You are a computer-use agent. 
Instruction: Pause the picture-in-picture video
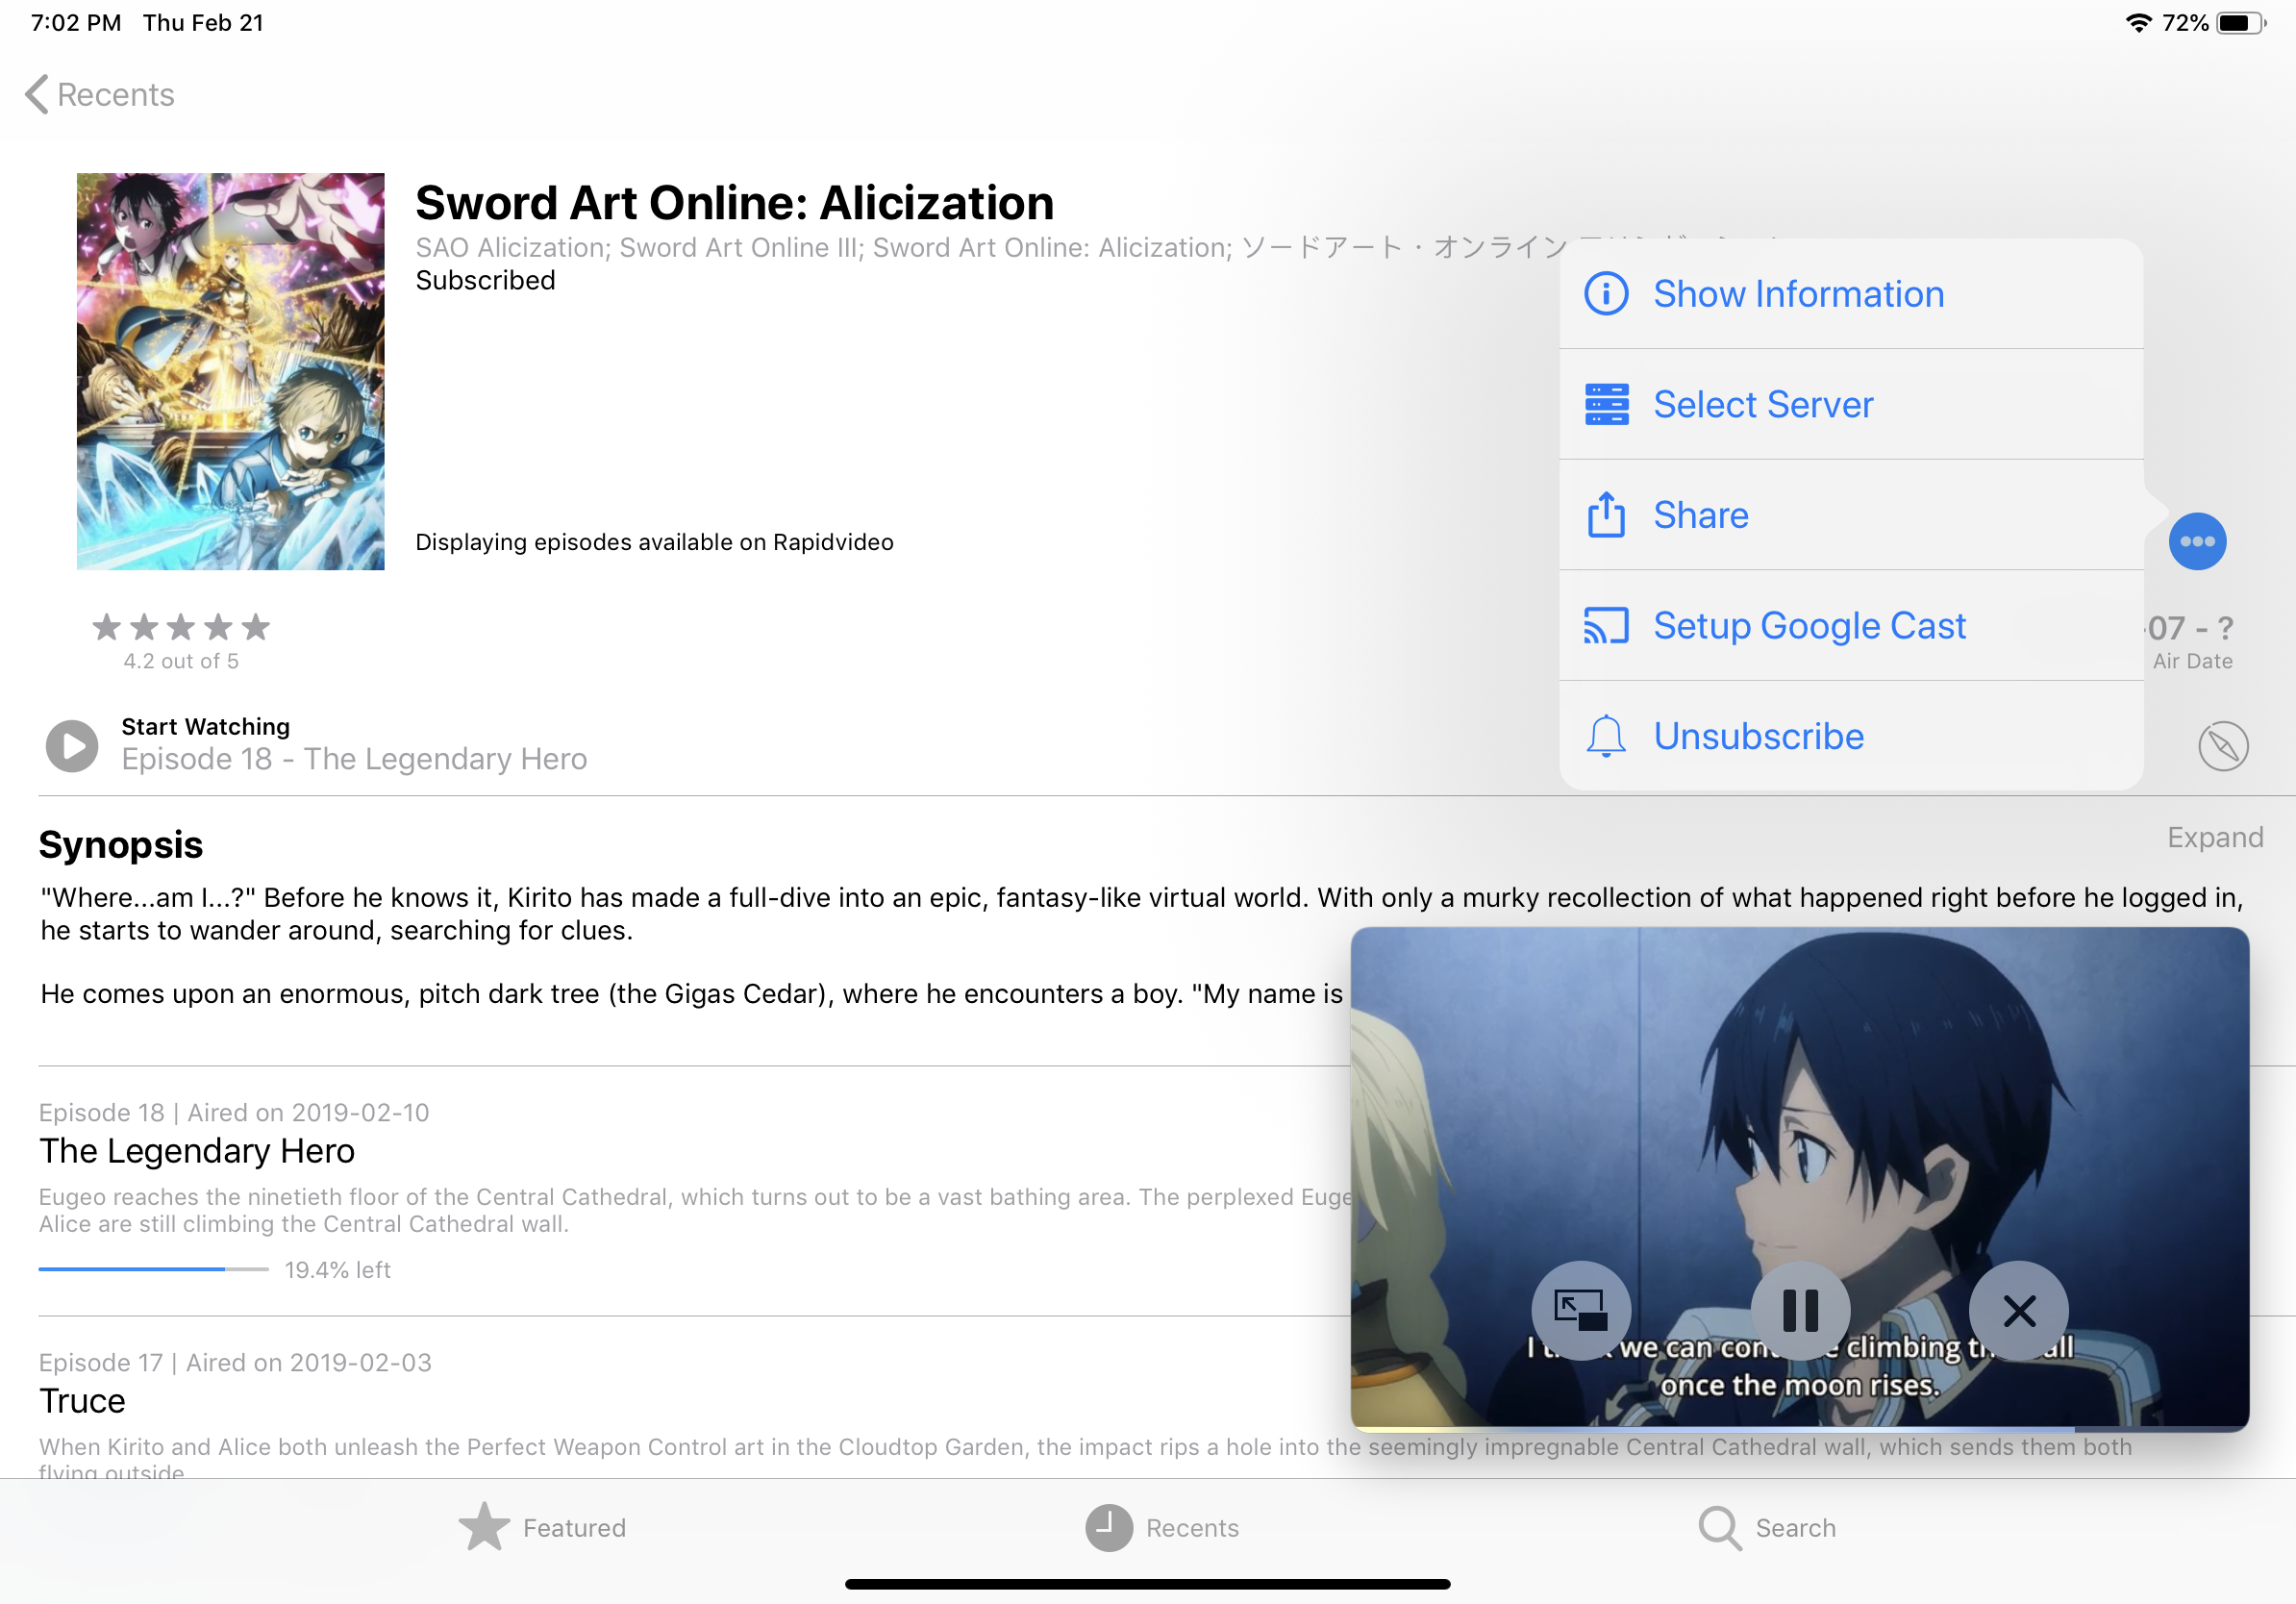[1799, 1309]
